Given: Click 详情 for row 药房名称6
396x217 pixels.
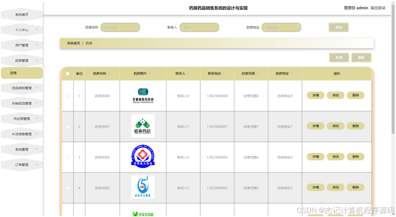Looking at the screenshot, I should pyautogui.click(x=315, y=157).
